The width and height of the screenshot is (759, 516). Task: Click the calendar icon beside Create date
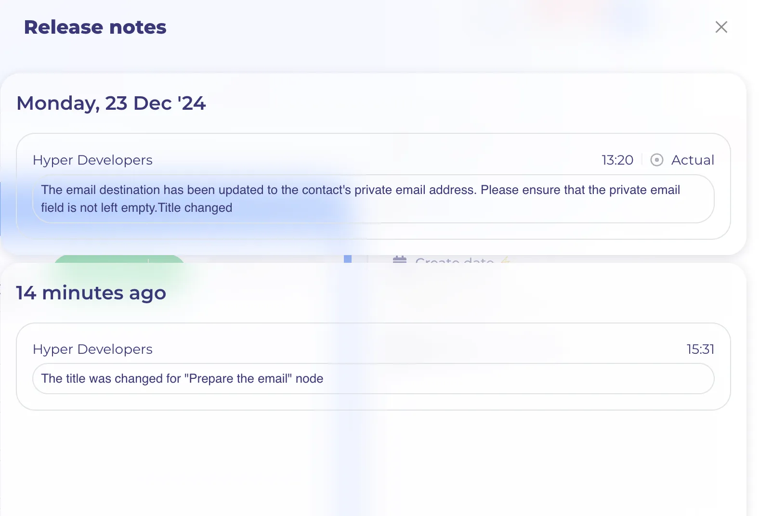pos(400,259)
